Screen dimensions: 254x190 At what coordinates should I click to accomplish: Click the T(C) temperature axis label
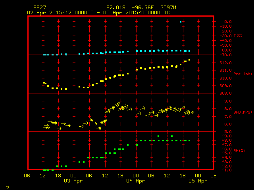coord(238,36)
